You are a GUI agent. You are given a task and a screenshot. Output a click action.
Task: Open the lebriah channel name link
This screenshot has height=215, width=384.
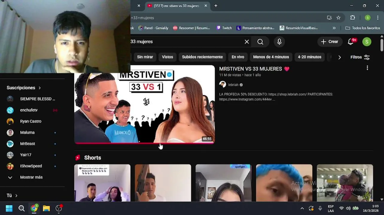[x=233, y=85]
